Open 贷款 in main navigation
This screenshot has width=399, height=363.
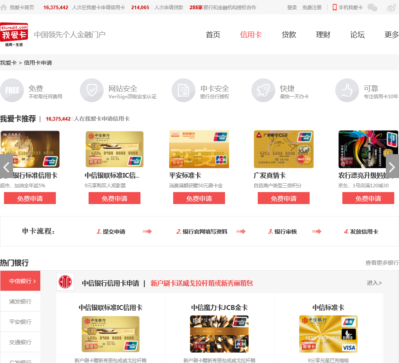point(289,35)
